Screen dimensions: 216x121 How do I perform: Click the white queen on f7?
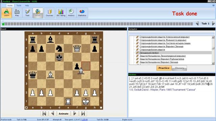click(77, 48)
